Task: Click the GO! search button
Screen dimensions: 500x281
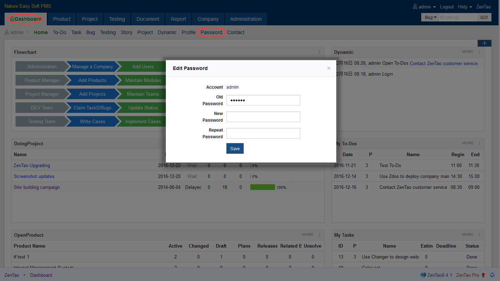Action: click(x=484, y=17)
